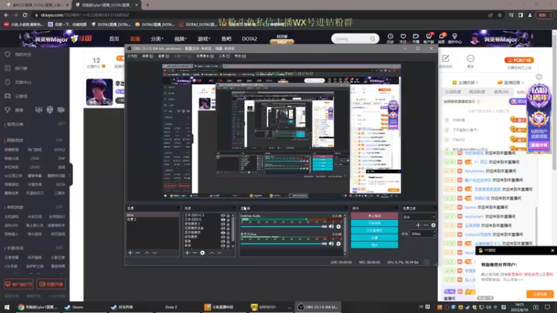Add a source with OBS Sources plus
The width and height of the screenshot is (557, 313).
[x=187, y=252]
